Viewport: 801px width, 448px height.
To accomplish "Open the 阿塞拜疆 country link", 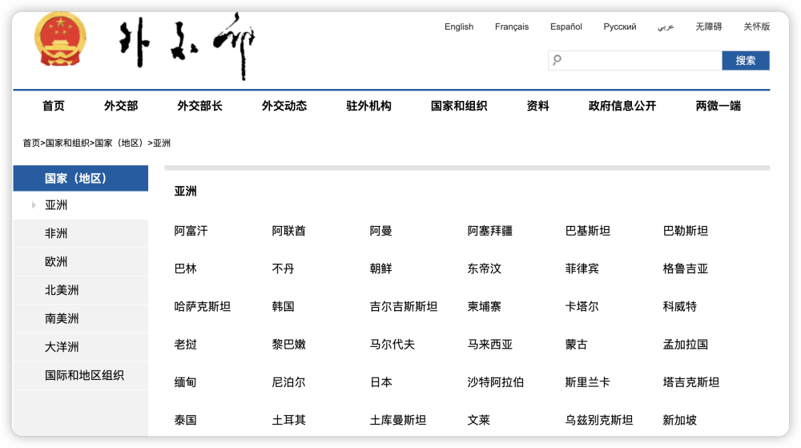I will pos(490,231).
